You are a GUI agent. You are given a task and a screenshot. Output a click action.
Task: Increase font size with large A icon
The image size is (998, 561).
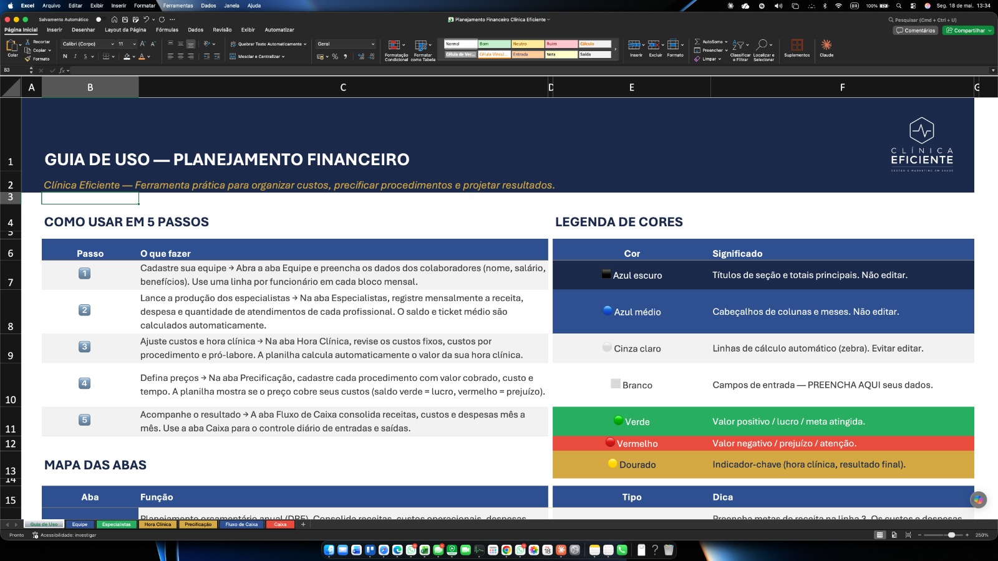pos(142,44)
